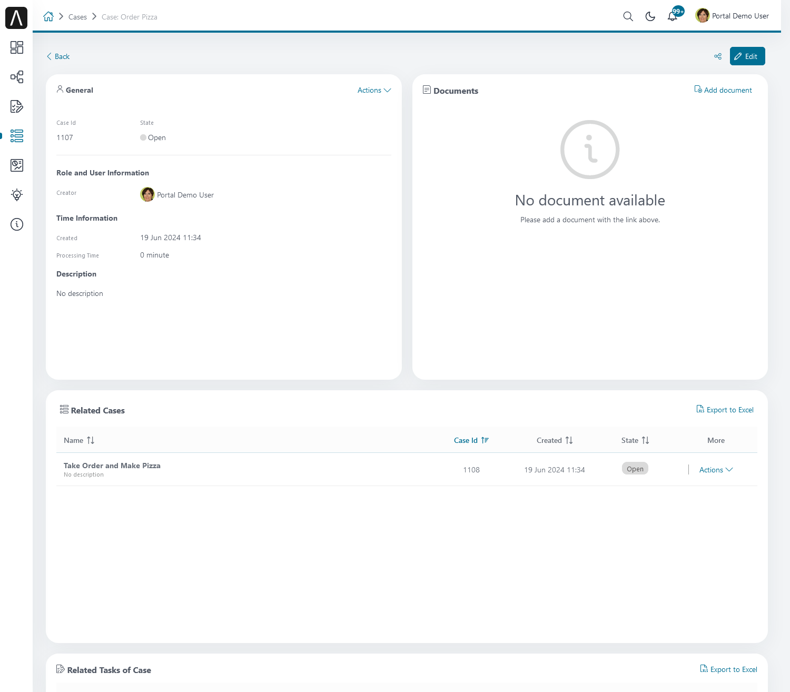Open the Tasks list icon in sidebar
Image resolution: width=790 pixels, height=692 pixels.
point(17,106)
